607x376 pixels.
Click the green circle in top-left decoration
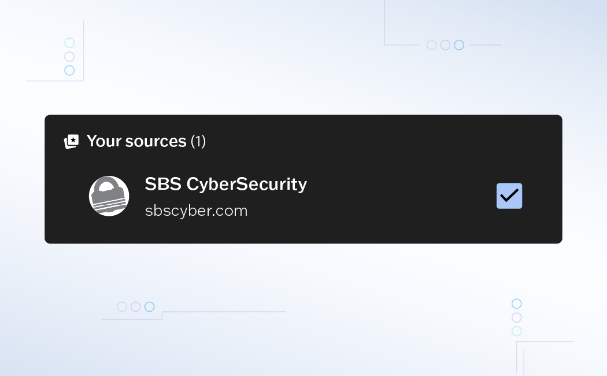[x=69, y=43]
